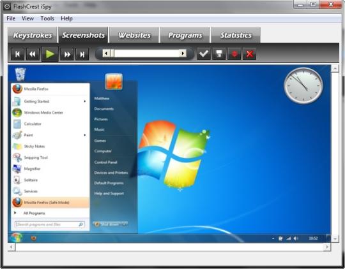This screenshot has height=269, width=345.
Task: Open the Statistics tab
Action: click(x=236, y=35)
